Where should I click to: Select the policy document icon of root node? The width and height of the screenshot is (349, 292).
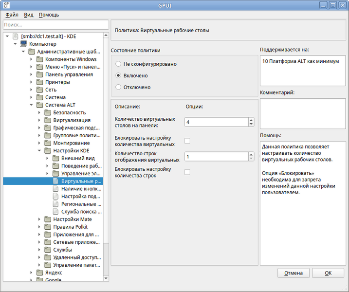[16, 36]
